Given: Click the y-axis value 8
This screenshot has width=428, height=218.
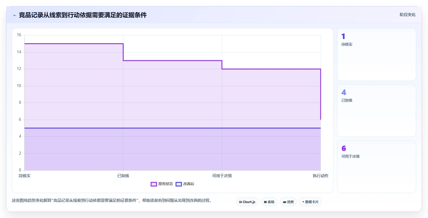Looking at the screenshot, I should pos(20,103).
